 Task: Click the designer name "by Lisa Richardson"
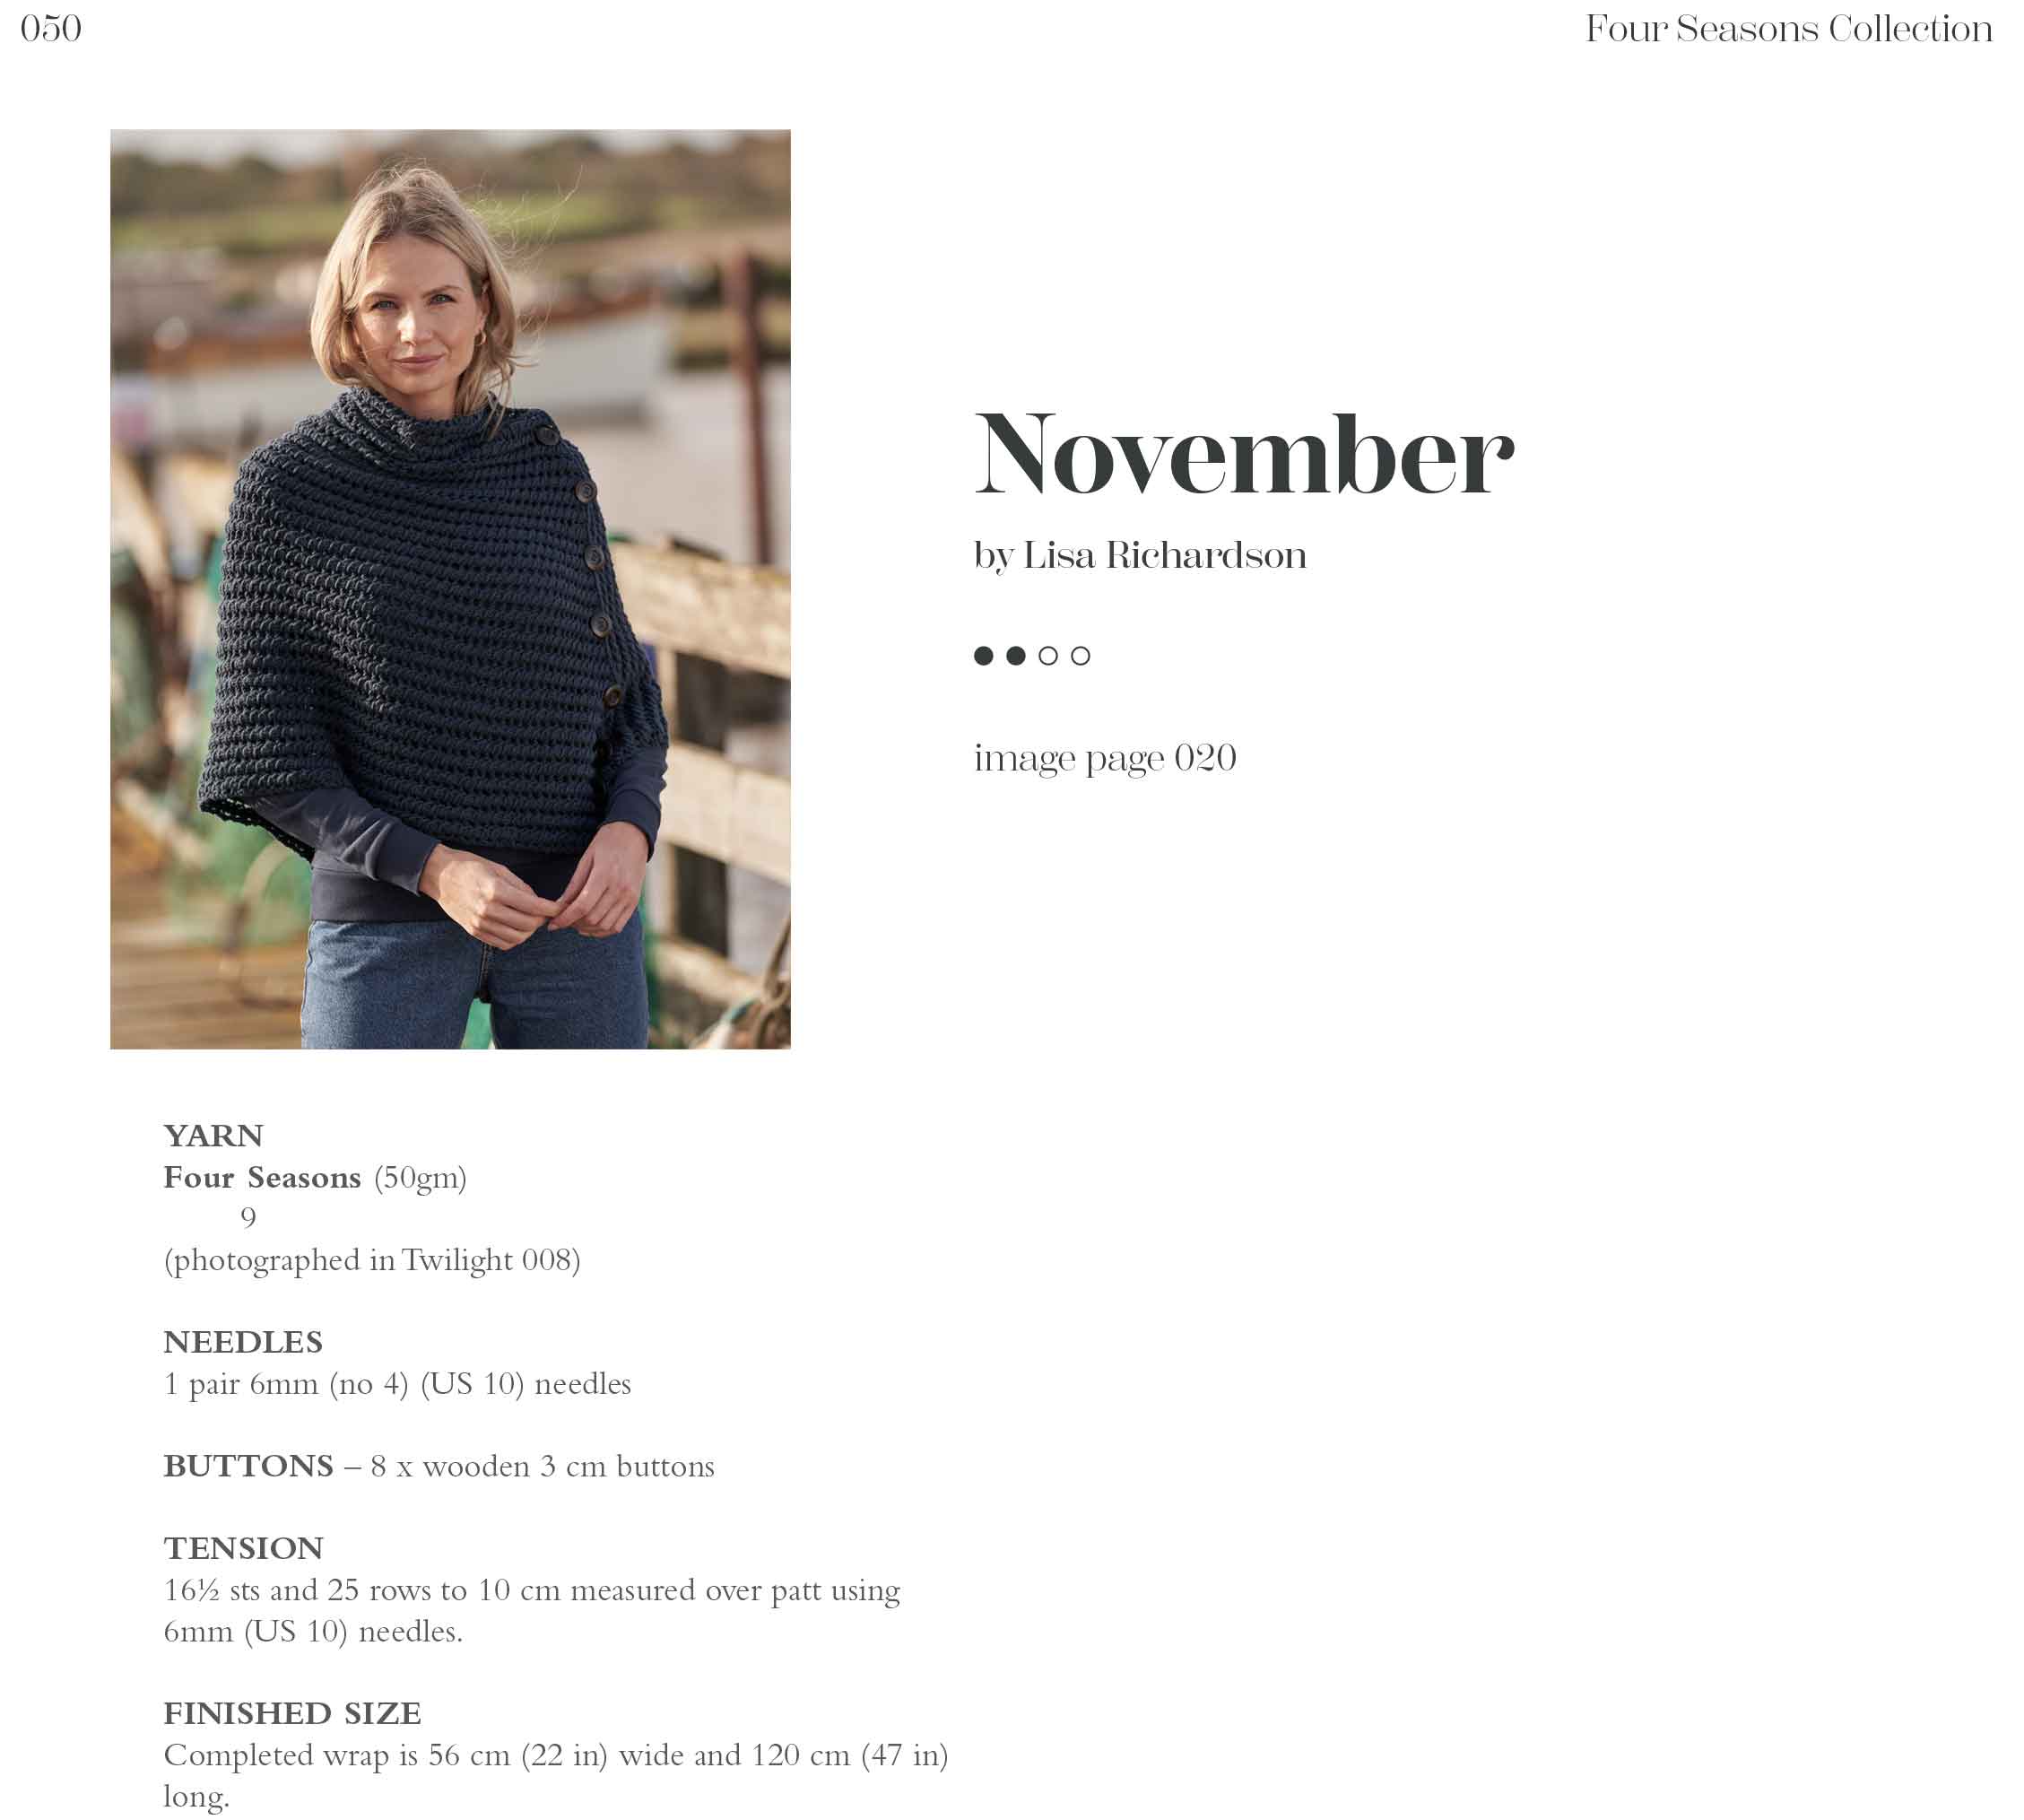click(x=1140, y=555)
